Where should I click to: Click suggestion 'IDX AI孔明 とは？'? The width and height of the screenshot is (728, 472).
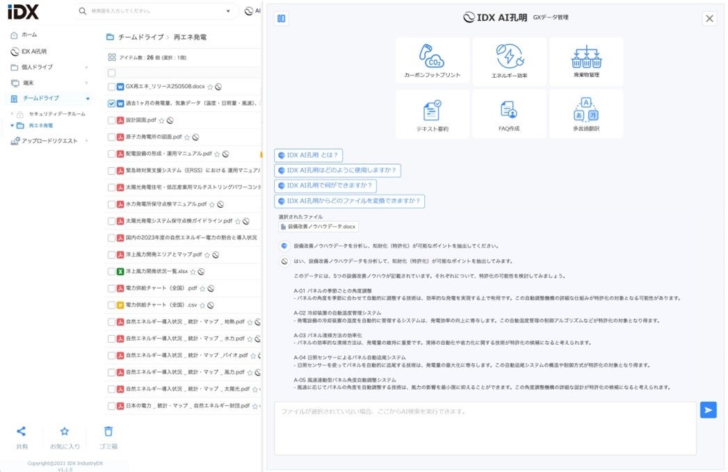pyautogui.click(x=308, y=155)
